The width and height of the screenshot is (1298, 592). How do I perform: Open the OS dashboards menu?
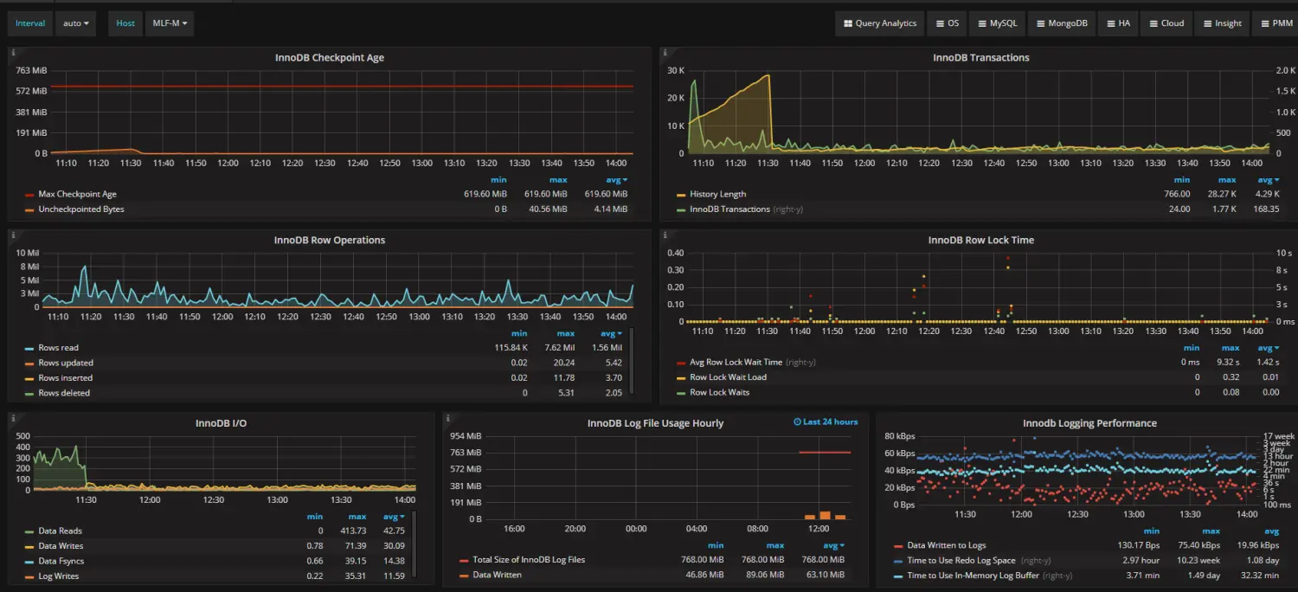point(947,23)
